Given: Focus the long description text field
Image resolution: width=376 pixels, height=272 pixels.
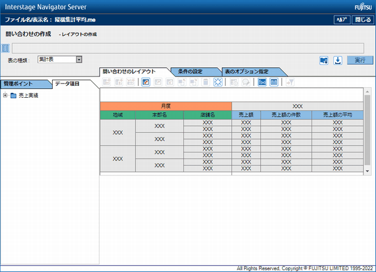Looking at the screenshot, I should click(188, 48).
